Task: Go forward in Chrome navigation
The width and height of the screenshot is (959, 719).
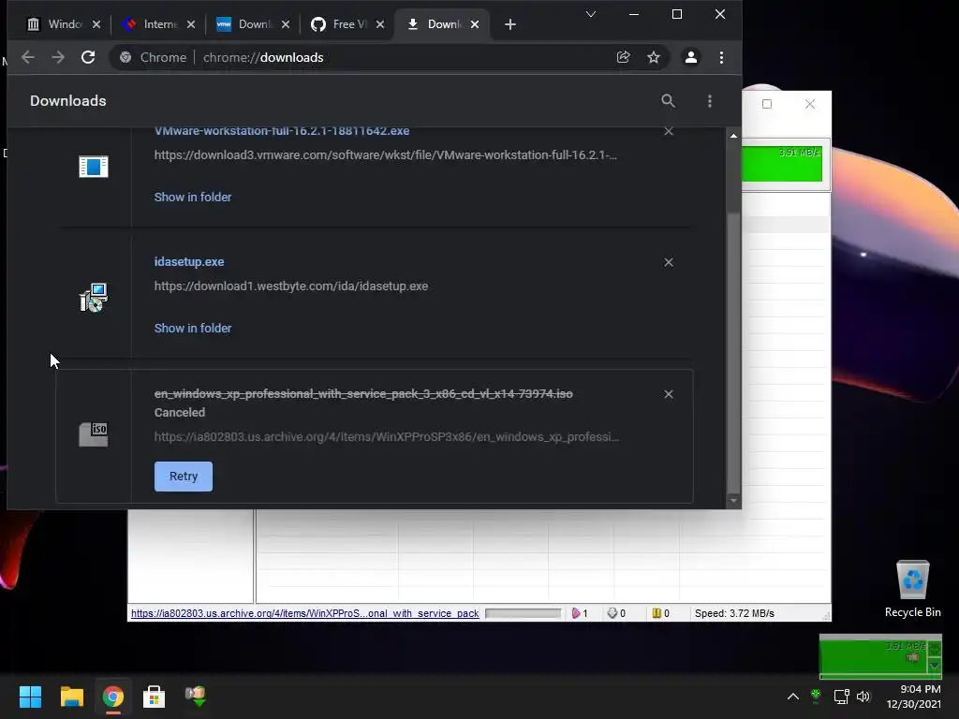Action: click(58, 57)
